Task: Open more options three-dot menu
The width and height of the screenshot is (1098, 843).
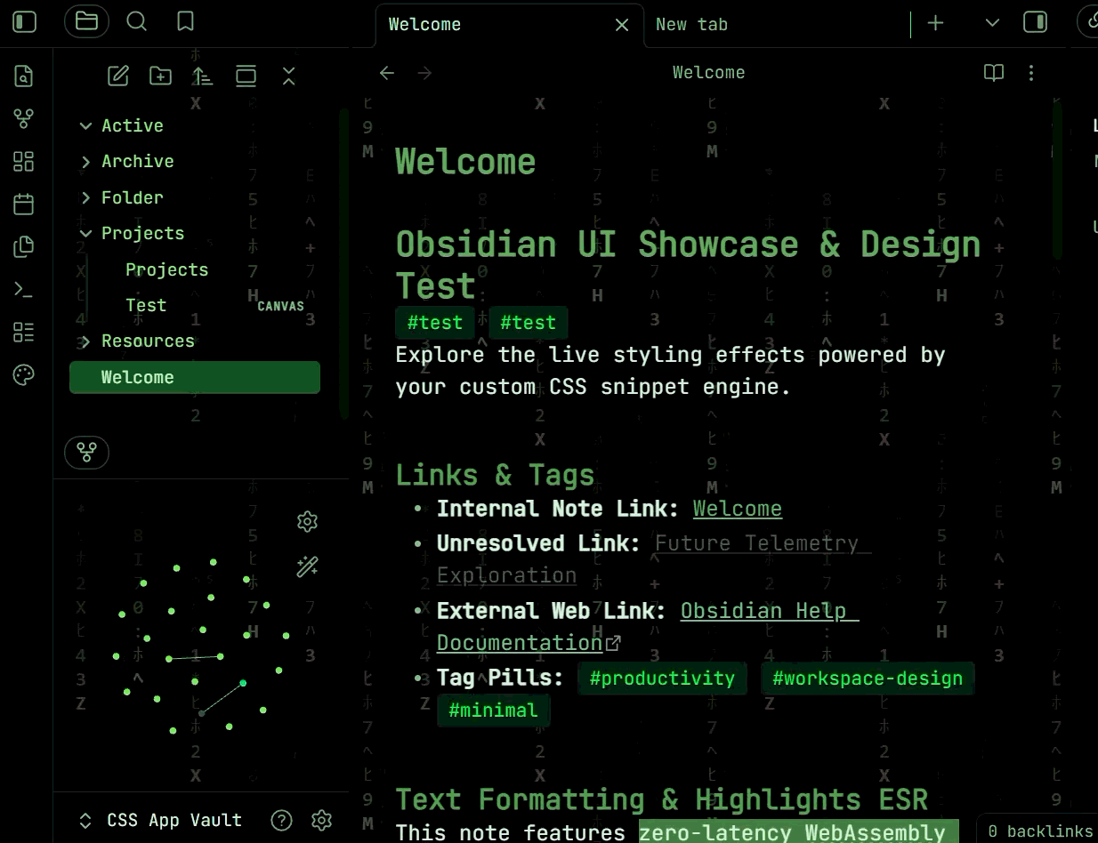Action: (1031, 73)
